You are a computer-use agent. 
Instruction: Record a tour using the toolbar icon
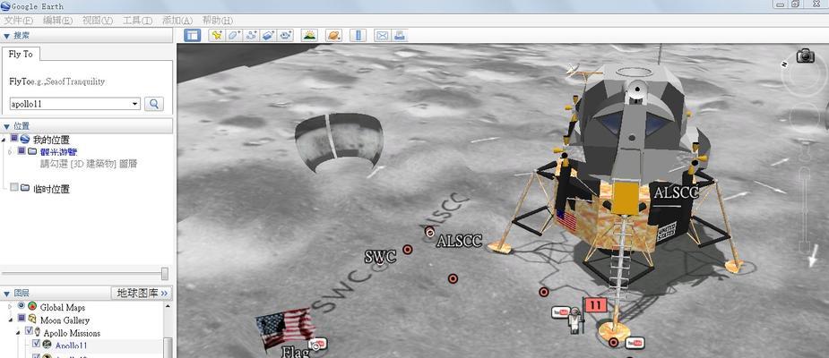(x=286, y=36)
